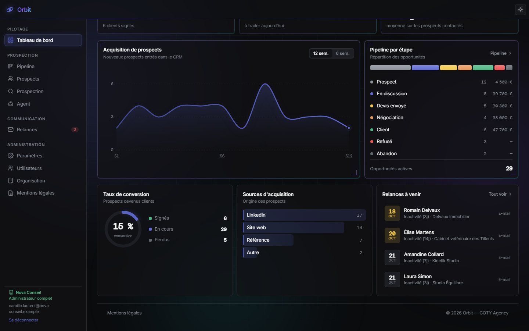
Task: Click the Pipeline kanban icon in sidebar
Action: [x=11, y=66]
